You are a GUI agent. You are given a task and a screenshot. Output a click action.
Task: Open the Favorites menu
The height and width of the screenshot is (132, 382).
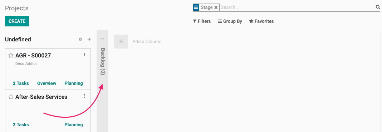[x=261, y=21]
